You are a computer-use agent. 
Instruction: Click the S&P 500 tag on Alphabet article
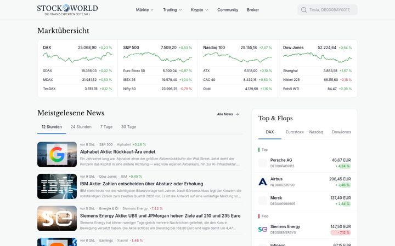106,144
